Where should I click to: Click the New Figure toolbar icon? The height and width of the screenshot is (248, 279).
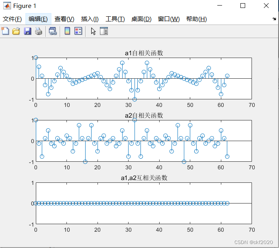click(5, 31)
